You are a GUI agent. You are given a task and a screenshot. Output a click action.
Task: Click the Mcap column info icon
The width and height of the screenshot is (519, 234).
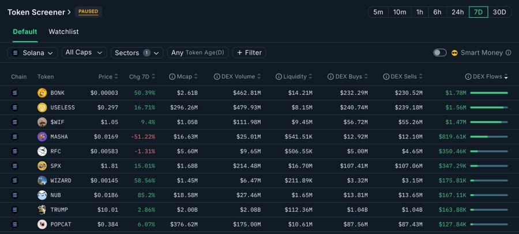(x=172, y=77)
